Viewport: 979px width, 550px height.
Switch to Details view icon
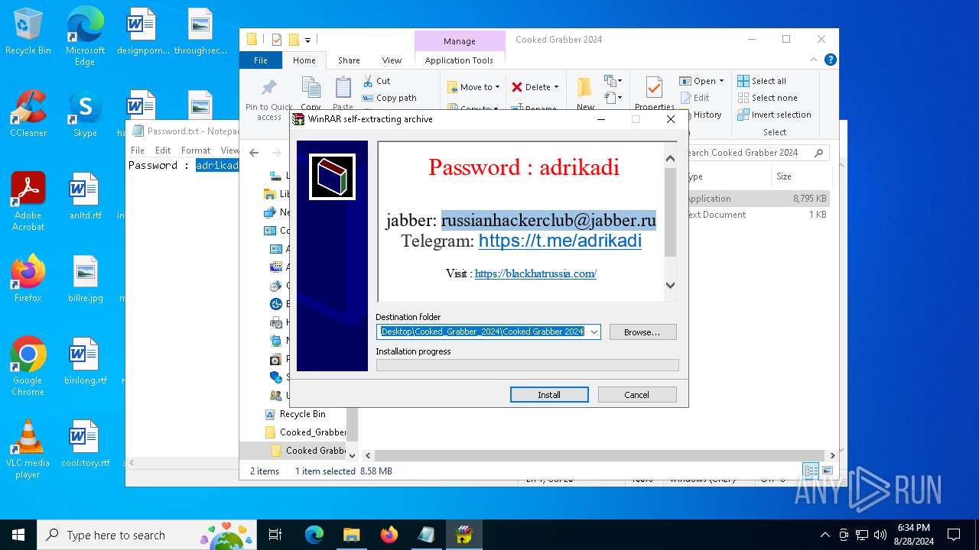tap(811, 471)
